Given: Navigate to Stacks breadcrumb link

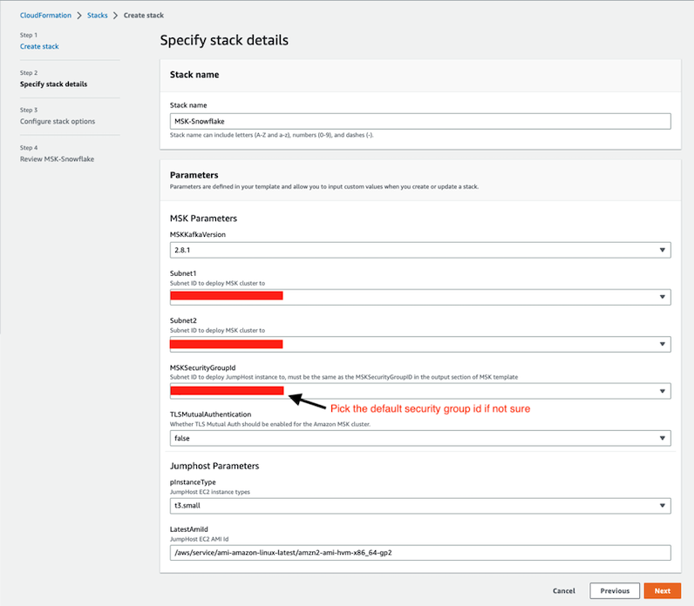Looking at the screenshot, I should click(x=98, y=16).
